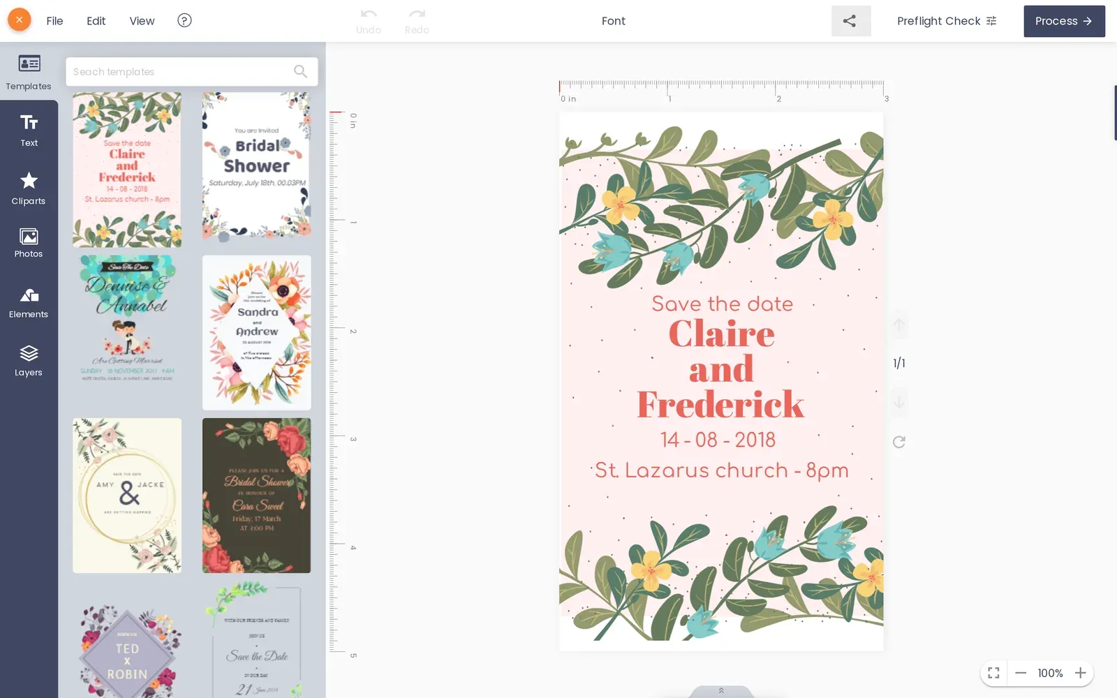Click the share icon button
The width and height of the screenshot is (1117, 698).
click(851, 21)
